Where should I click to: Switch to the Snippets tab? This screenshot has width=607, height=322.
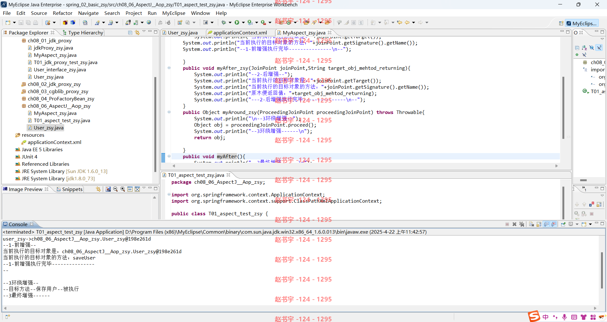pyautogui.click(x=70, y=189)
